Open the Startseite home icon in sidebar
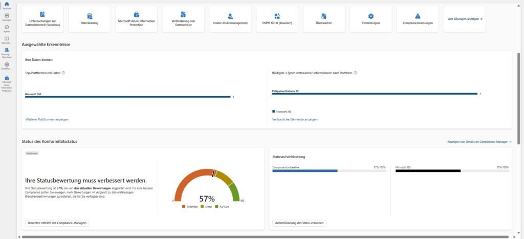 pyautogui.click(x=7, y=6)
